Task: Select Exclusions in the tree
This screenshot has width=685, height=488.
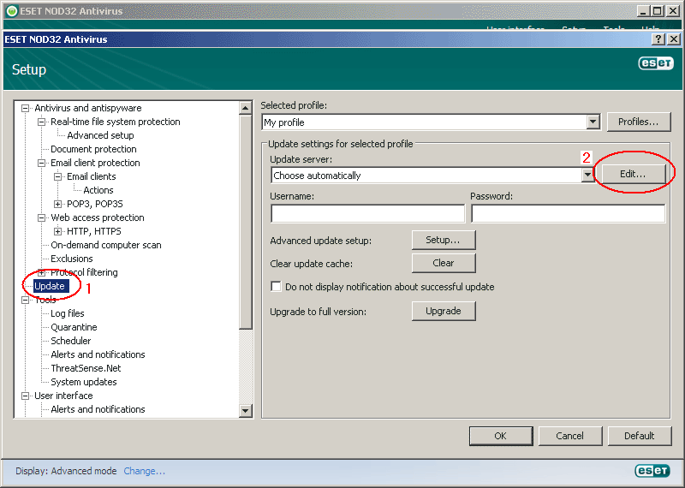Action: point(72,259)
